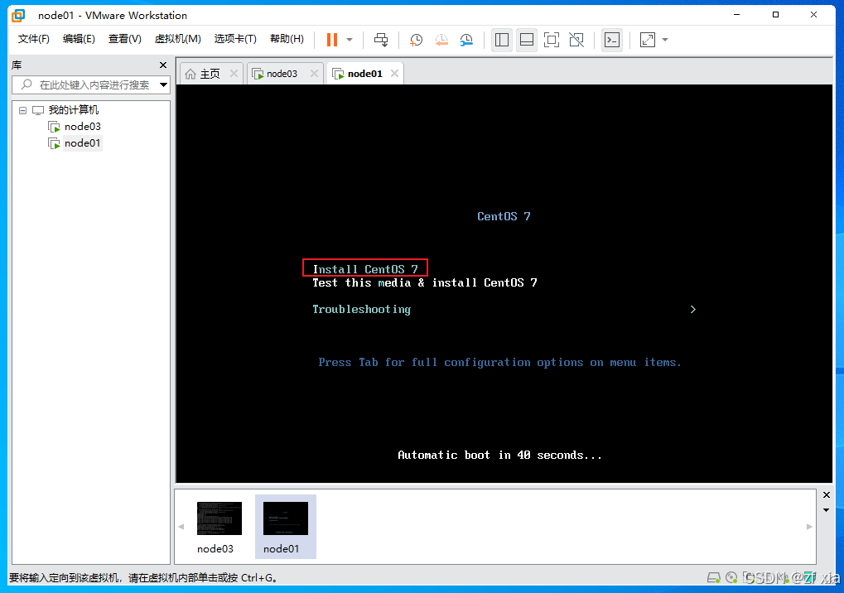Select 我的计算机 in the library tree

click(73, 110)
